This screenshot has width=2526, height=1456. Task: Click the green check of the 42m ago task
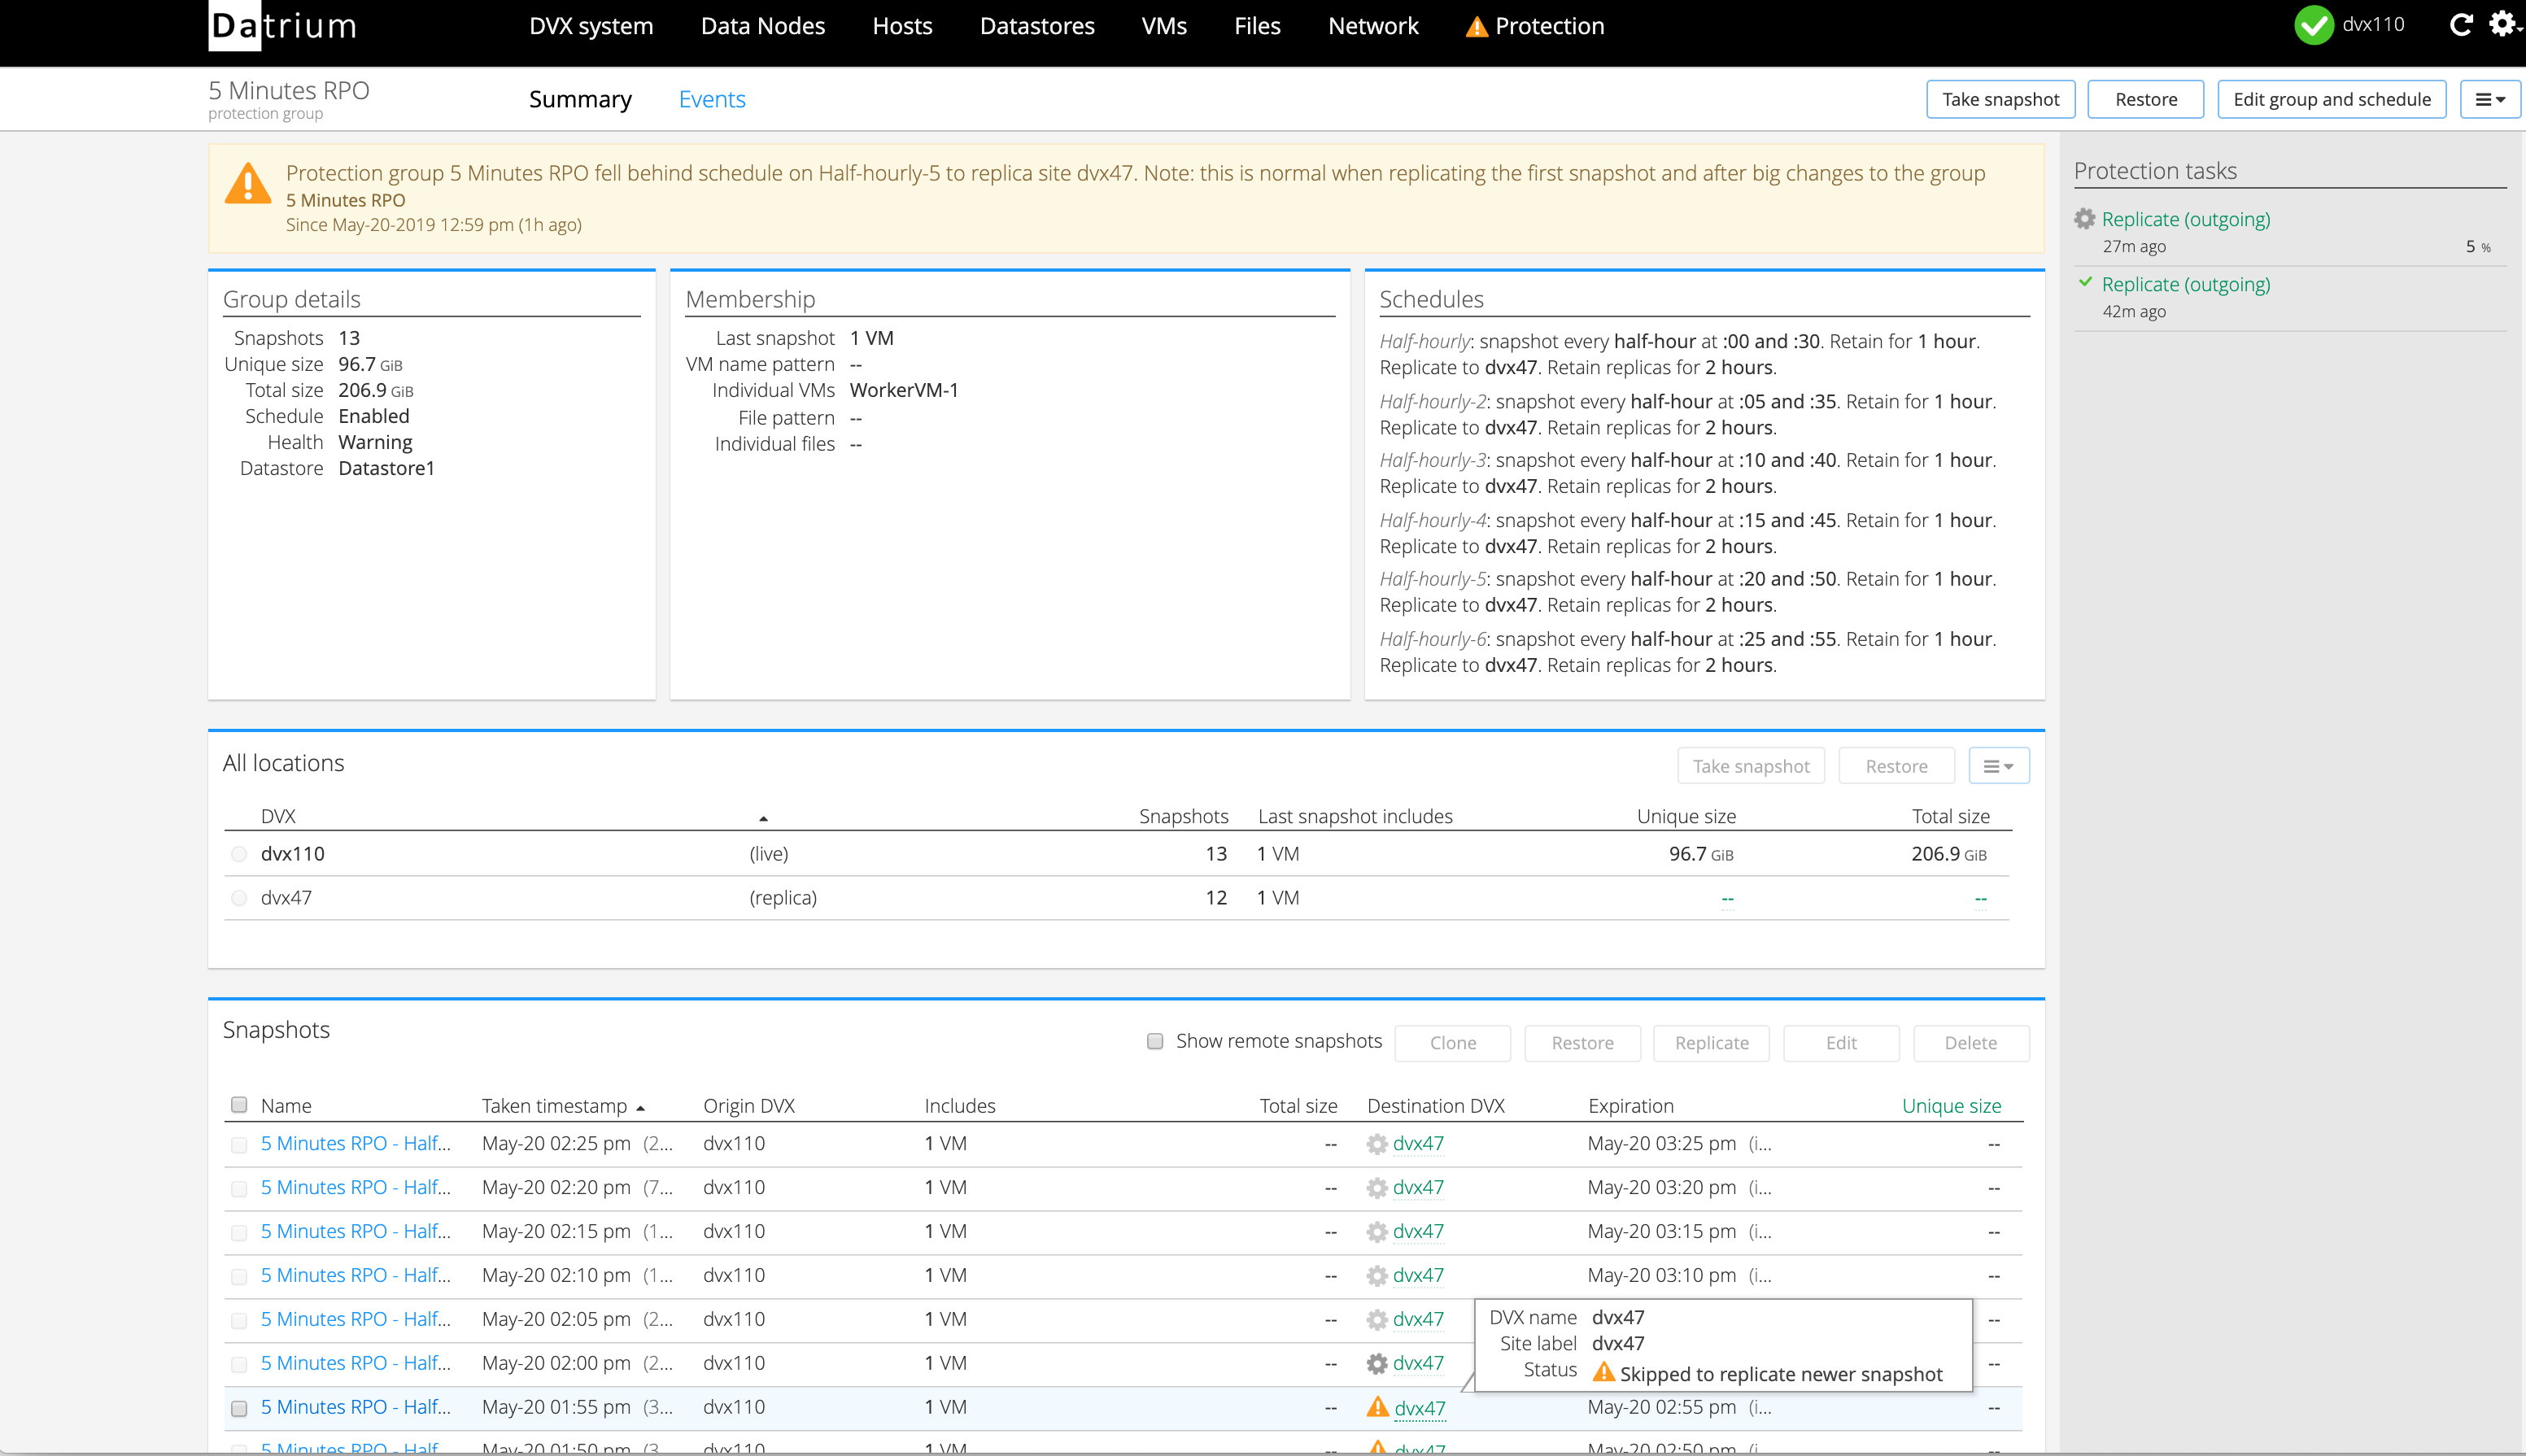coord(2085,283)
